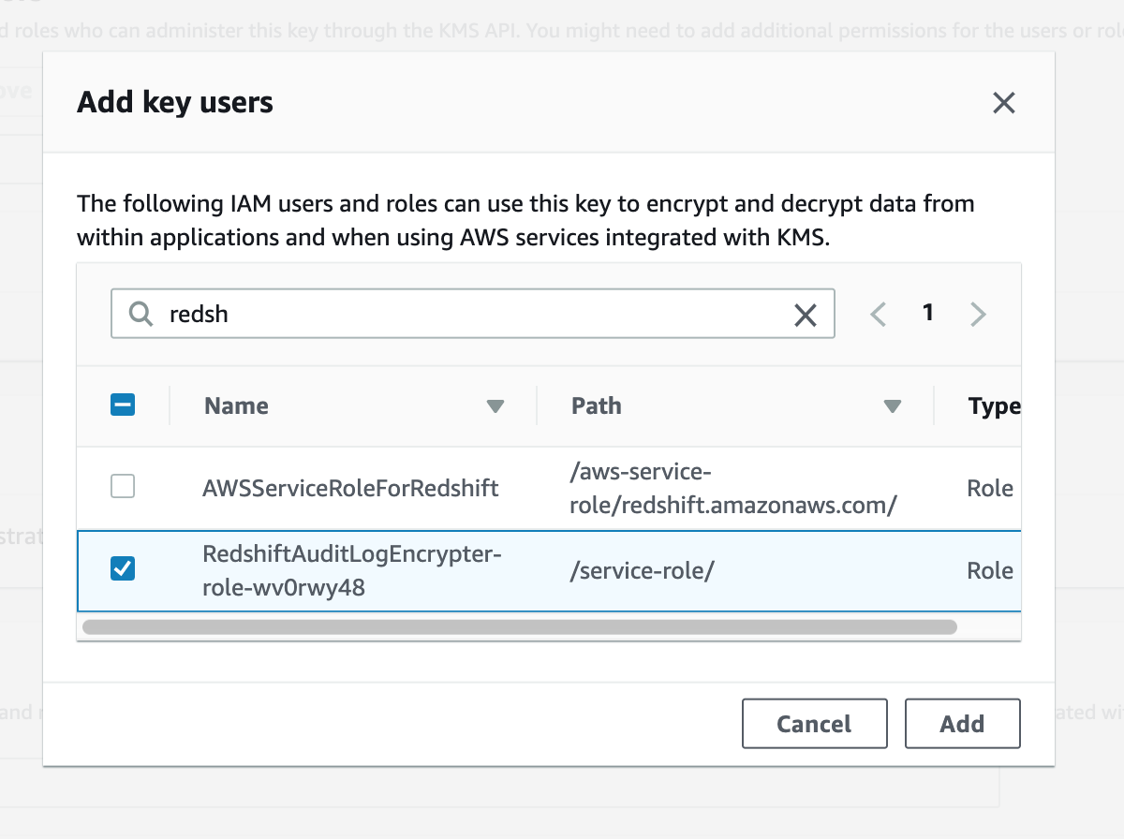Click the /aws-service-role/redshift.amazonaws.com/ path cell

(733, 488)
